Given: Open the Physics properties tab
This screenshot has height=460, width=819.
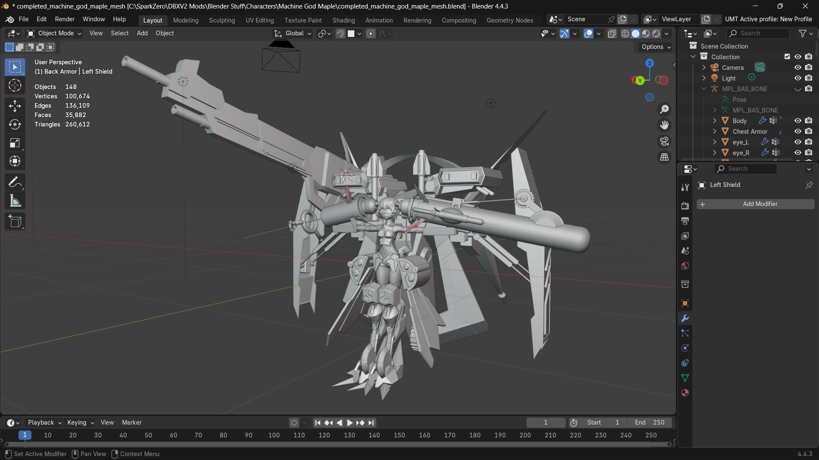Looking at the screenshot, I should click(685, 348).
